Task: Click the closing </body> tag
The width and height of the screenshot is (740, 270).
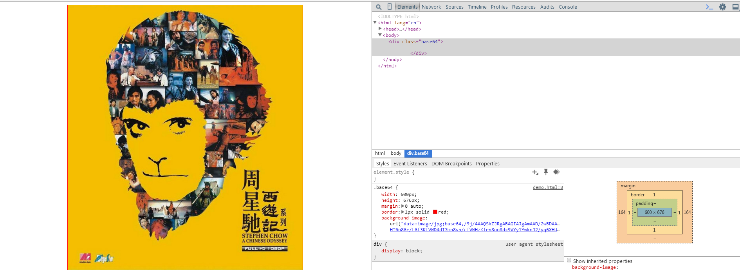Action: [x=392, y=60]
